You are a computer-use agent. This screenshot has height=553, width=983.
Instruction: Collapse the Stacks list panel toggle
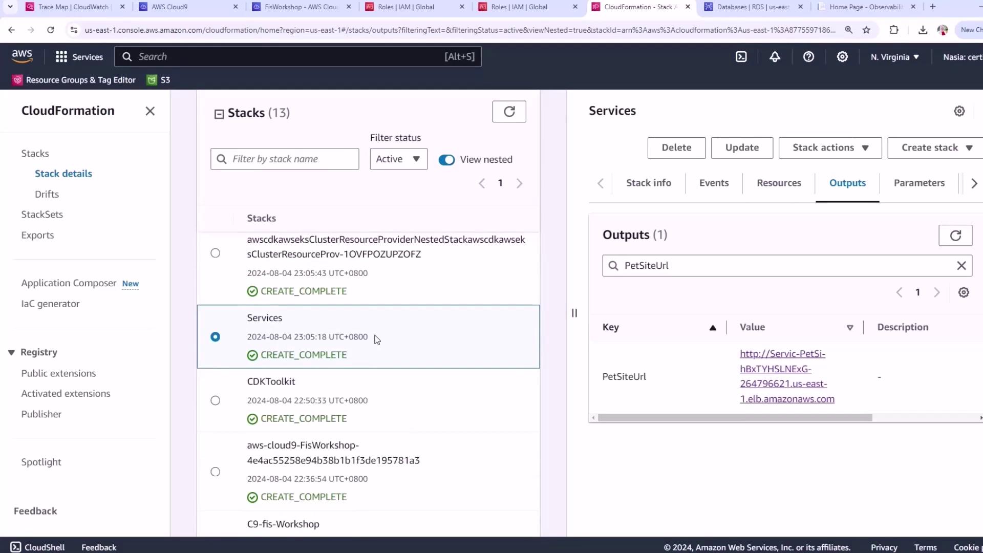[219, 114]
